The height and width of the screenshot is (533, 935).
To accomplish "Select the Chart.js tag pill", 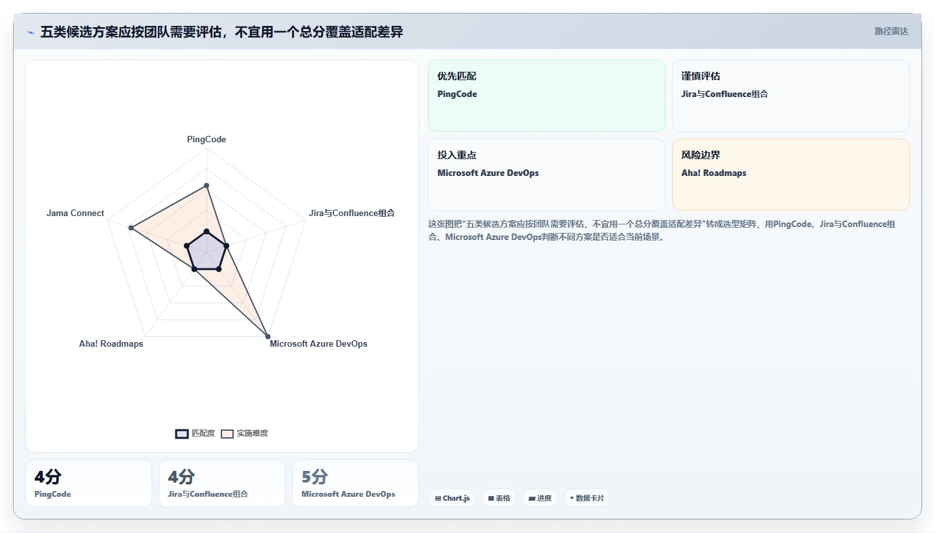I will pos(452,498).
